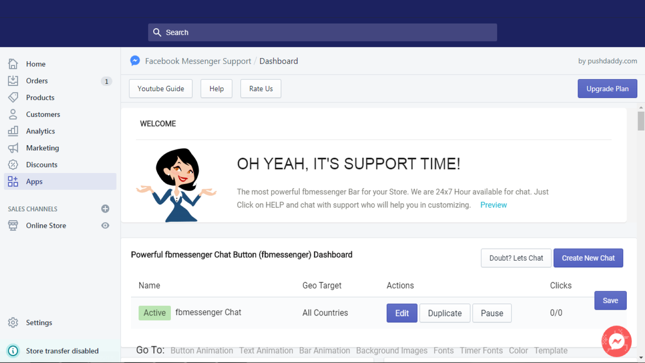Click the Orders count badge 1
The width and height of the screenshot is (645, 363).
coord(106,81)
